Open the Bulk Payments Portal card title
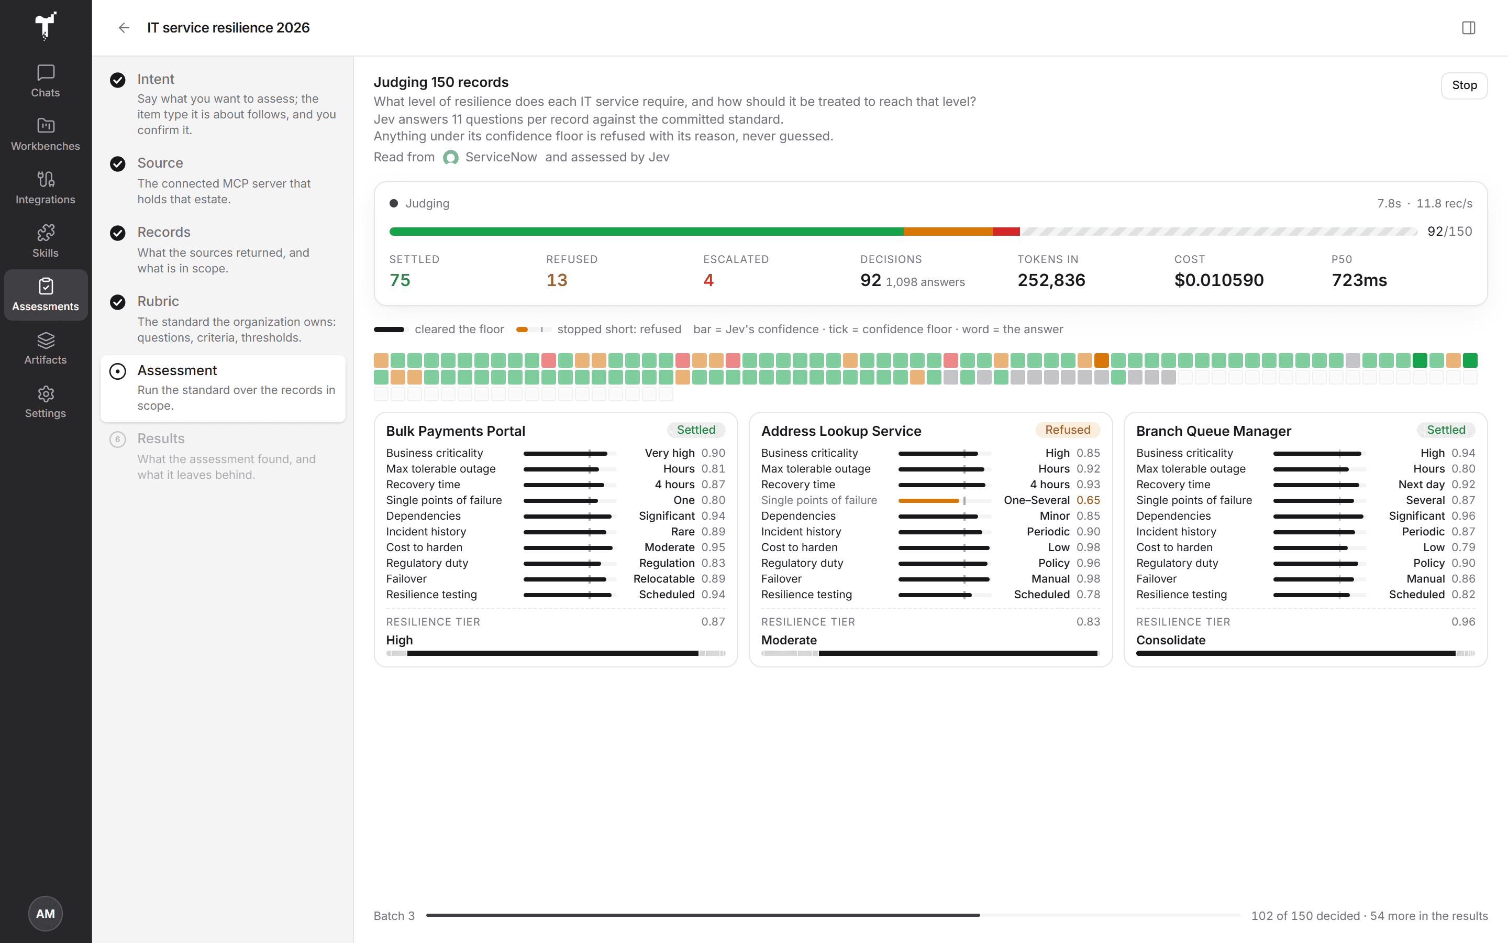Viewport: 1508px width, 943px height. (x=456, y=431)
